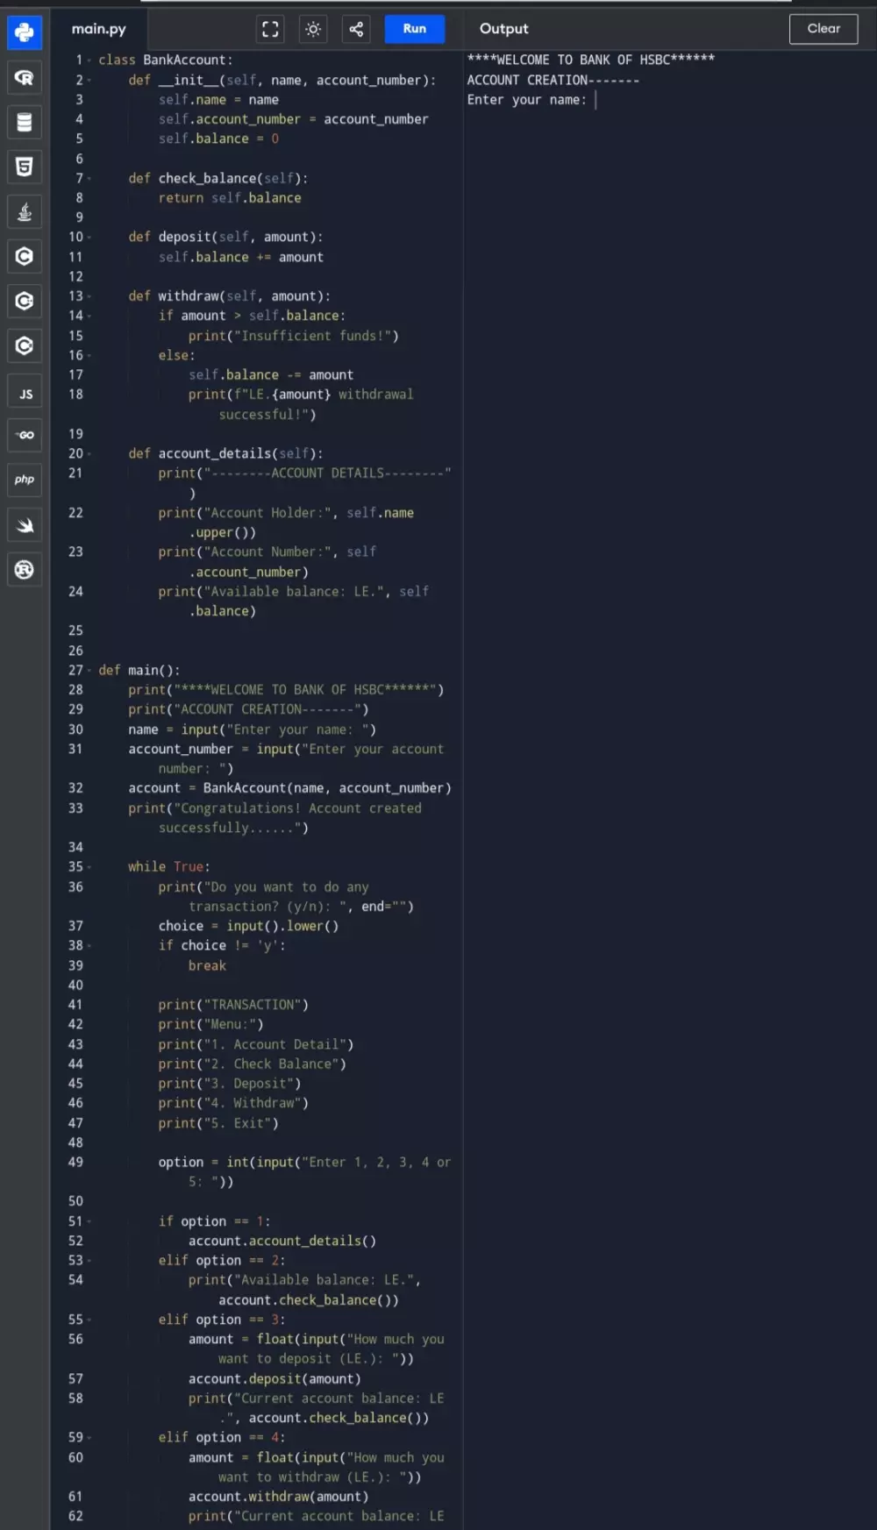Screen dimensions: 877x1530
Task: Click 'account.withdraw(amount)' on line 61
Action: pyautogui.click(x=279, y=1497)
